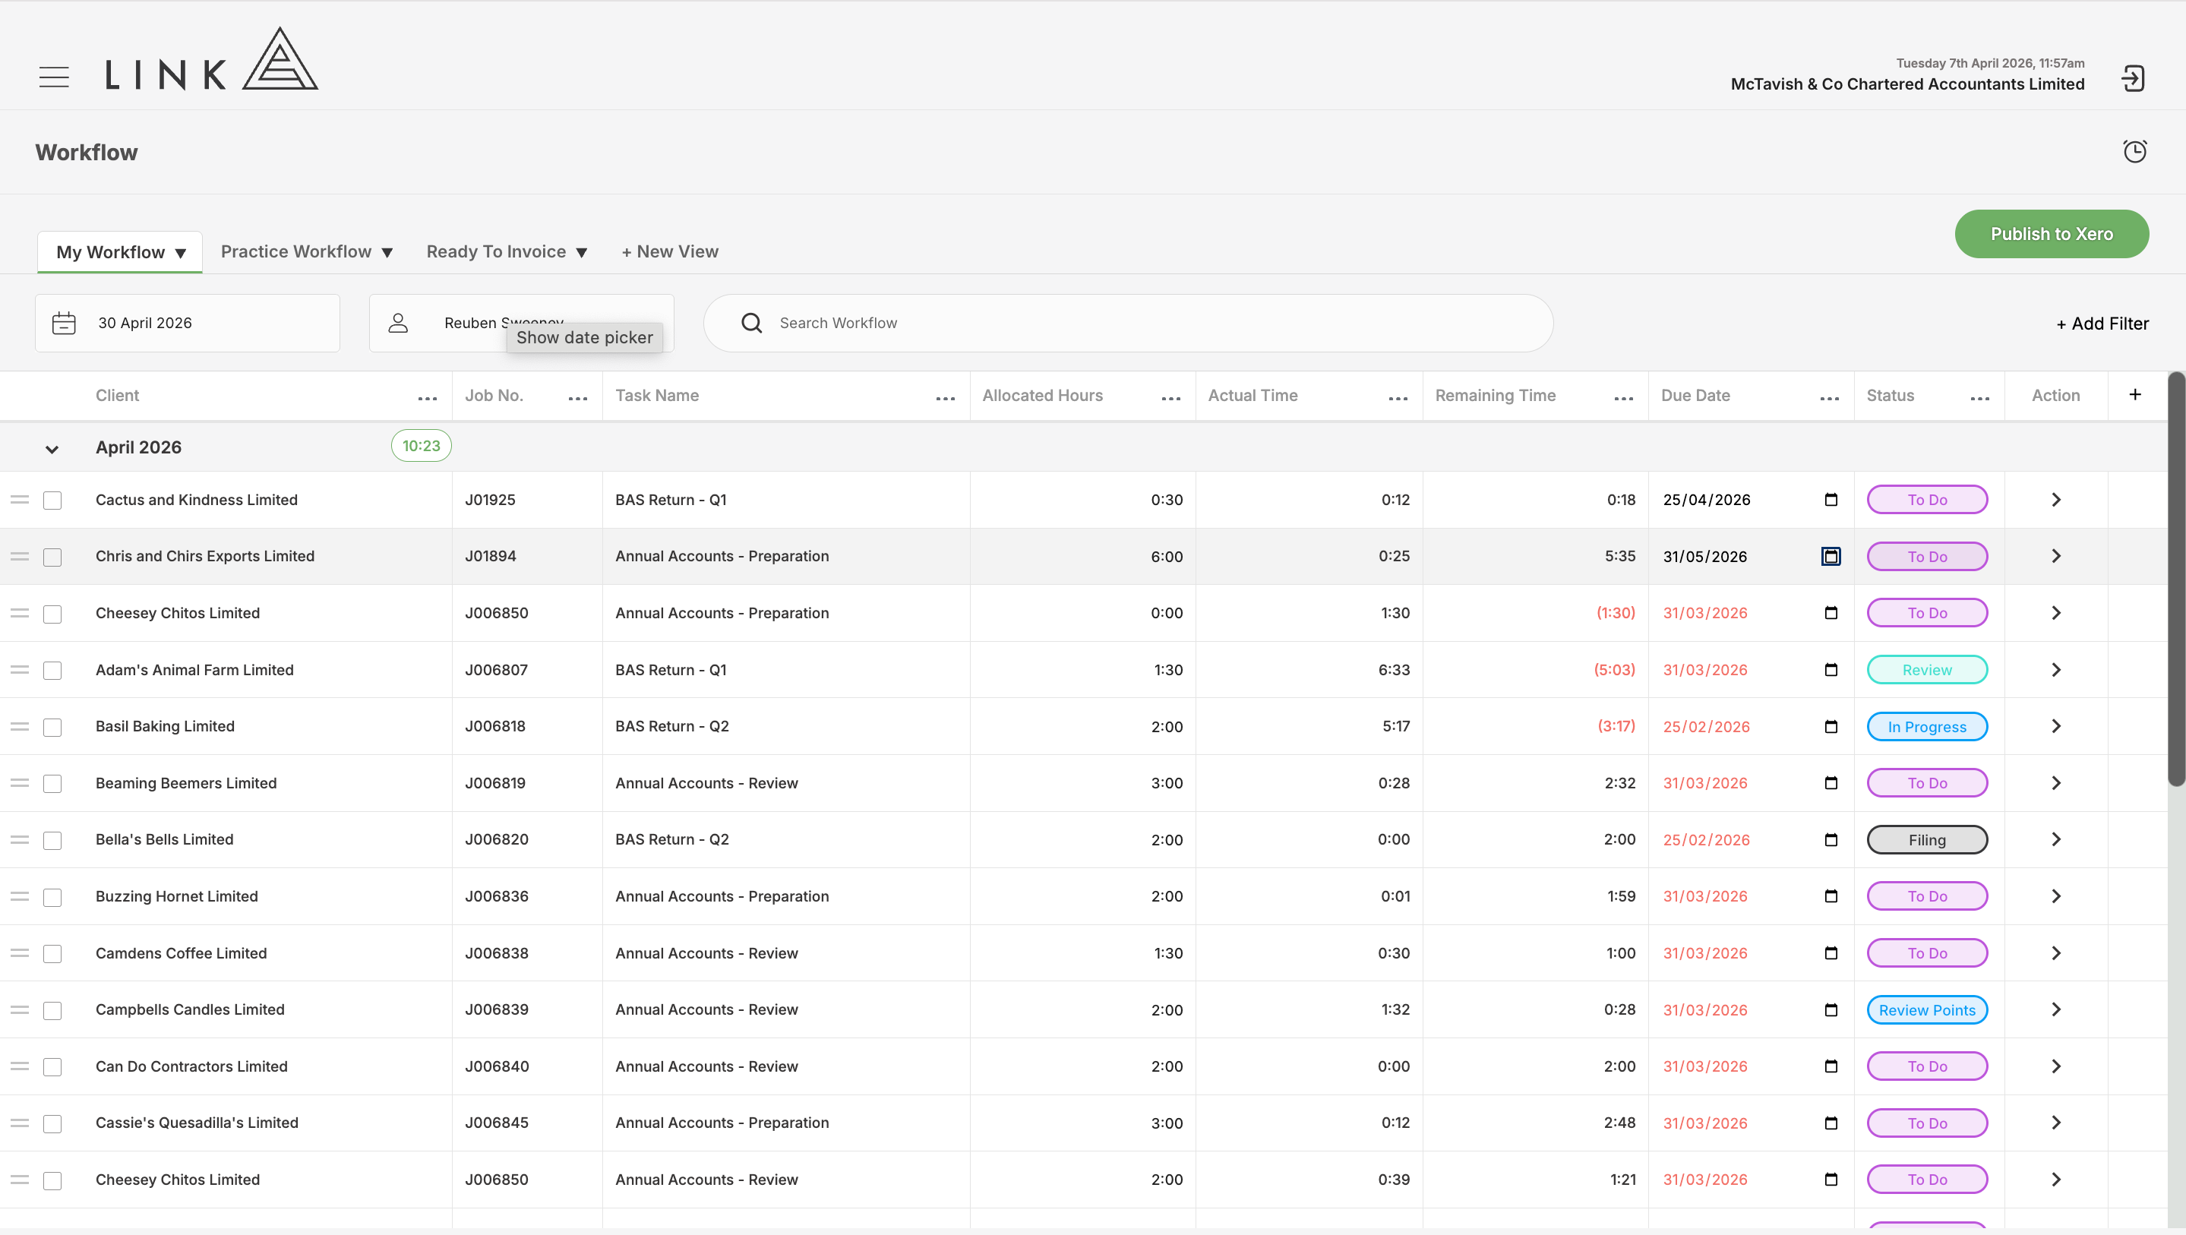Open date picker for Cactus and Kindness row
This screenshot has width=2186, height=1235.
1831,499
